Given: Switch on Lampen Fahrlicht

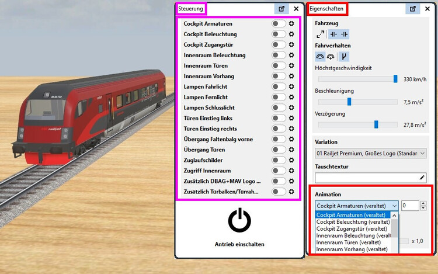Looking at the screenshot, I should coord(279,86).
